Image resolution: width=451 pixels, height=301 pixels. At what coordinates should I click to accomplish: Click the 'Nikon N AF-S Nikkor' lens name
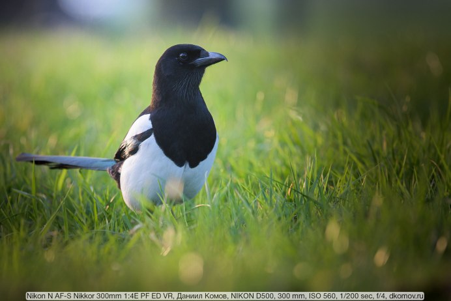tap(58, 296)
